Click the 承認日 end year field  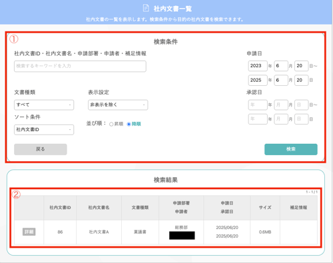click(x=258, y=119)
